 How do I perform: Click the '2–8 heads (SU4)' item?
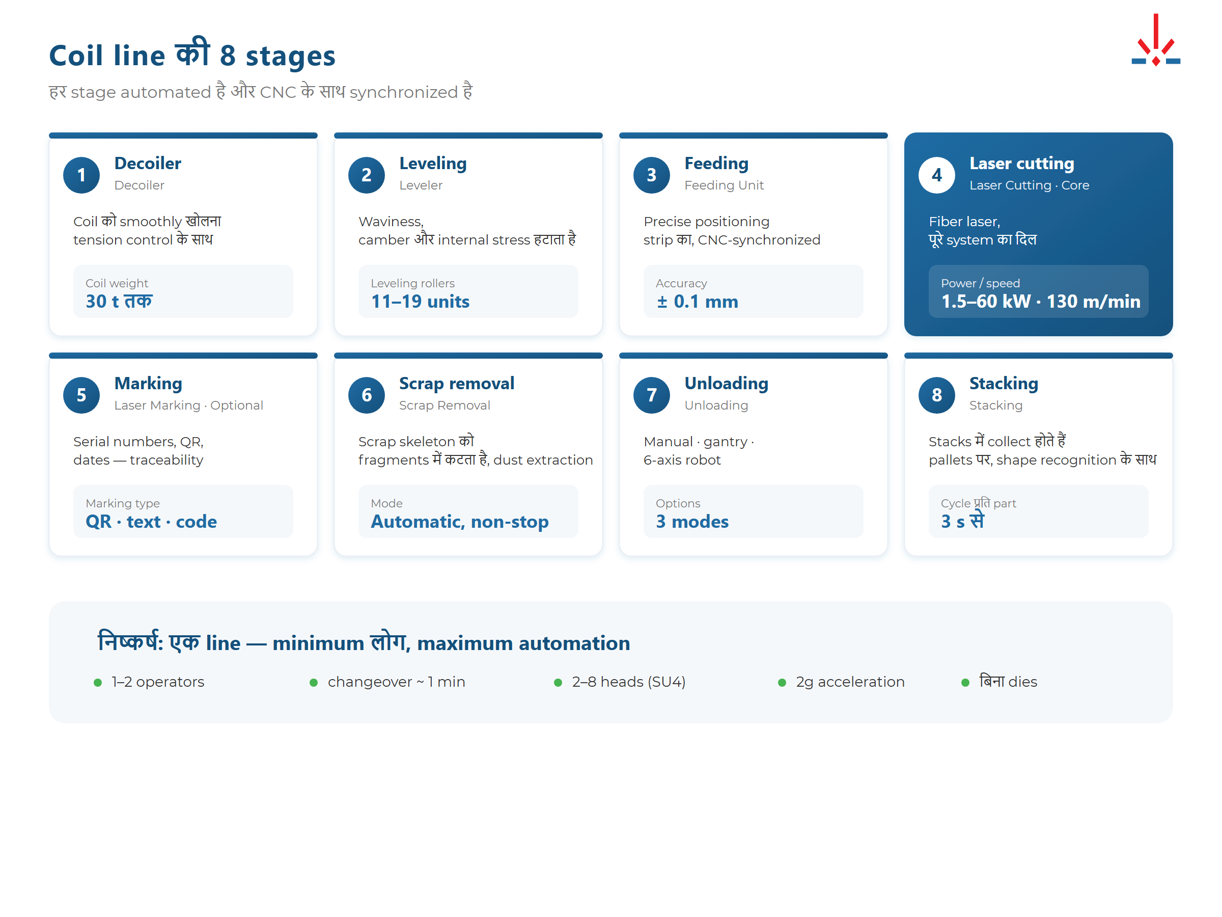click(629, 683)
